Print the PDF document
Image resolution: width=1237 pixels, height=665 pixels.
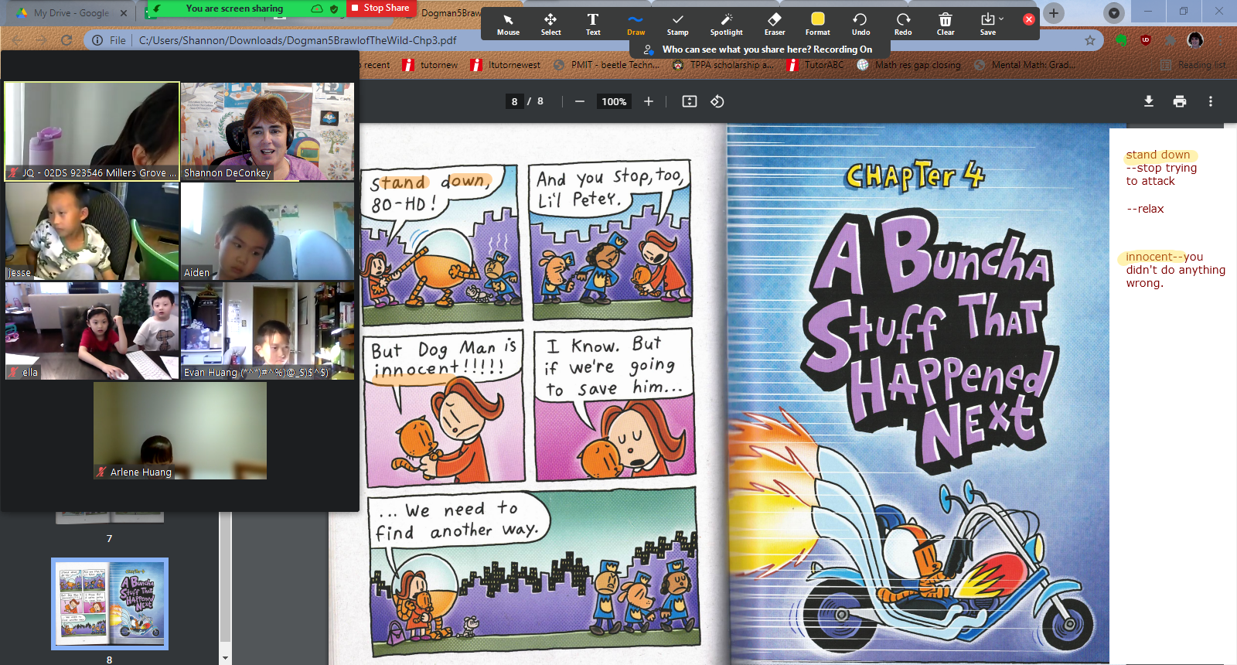click(1180, 101)
